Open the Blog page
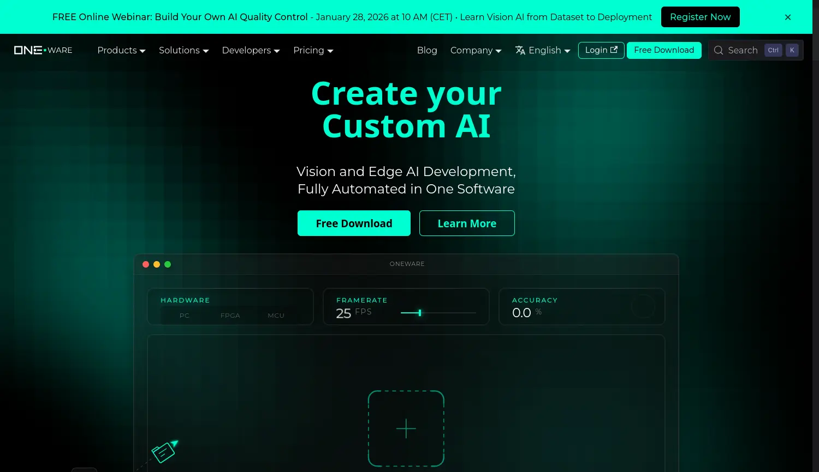The width and height of the screenshot is (819, 472). (x=427, y=50)
